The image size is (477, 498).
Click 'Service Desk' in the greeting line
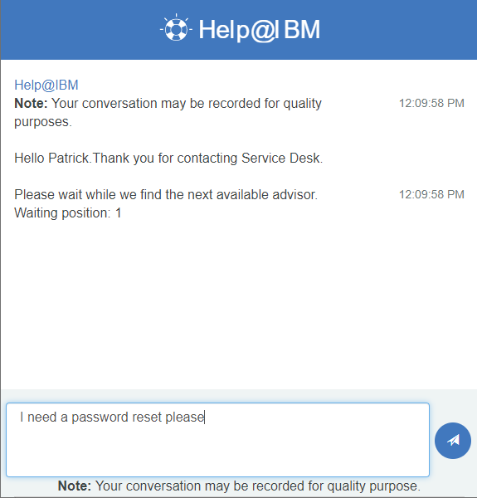282,159
